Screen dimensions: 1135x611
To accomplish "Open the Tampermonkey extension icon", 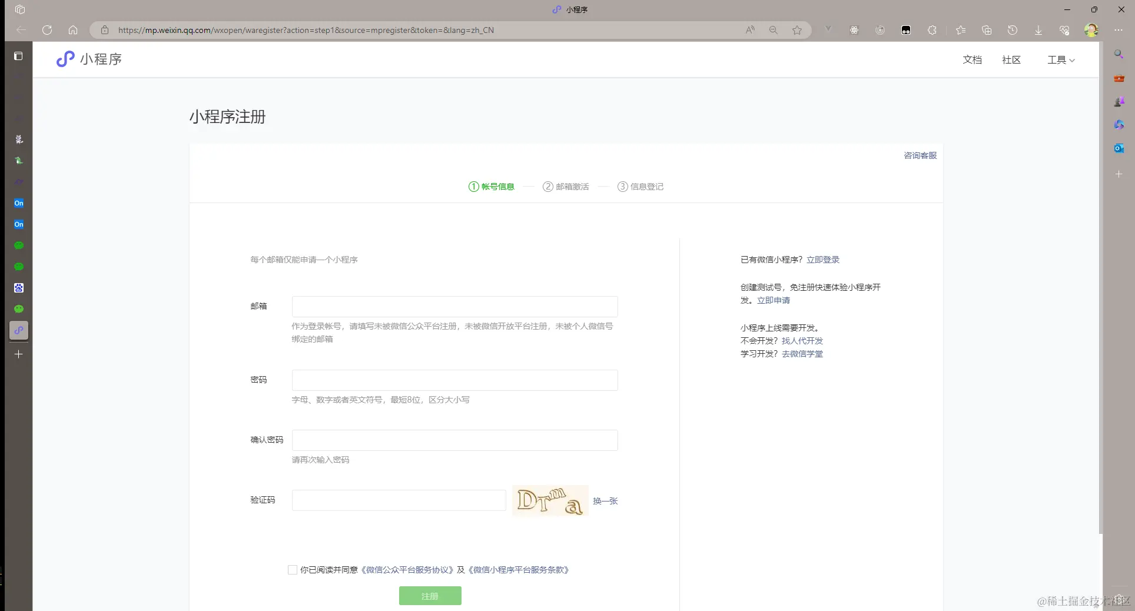I will click(906, 30).
